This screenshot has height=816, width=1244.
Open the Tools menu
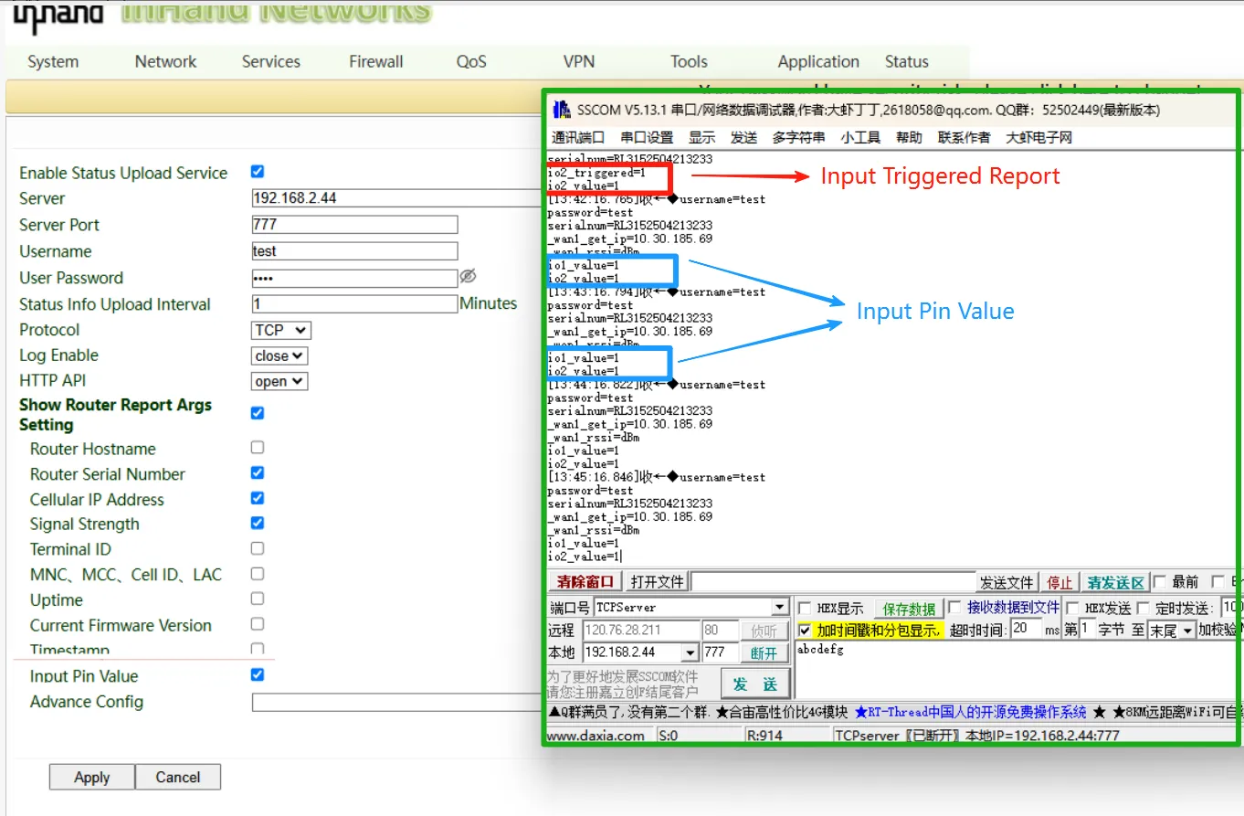[689, 61]
